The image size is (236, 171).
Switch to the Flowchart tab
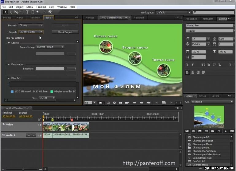[139, 18]
